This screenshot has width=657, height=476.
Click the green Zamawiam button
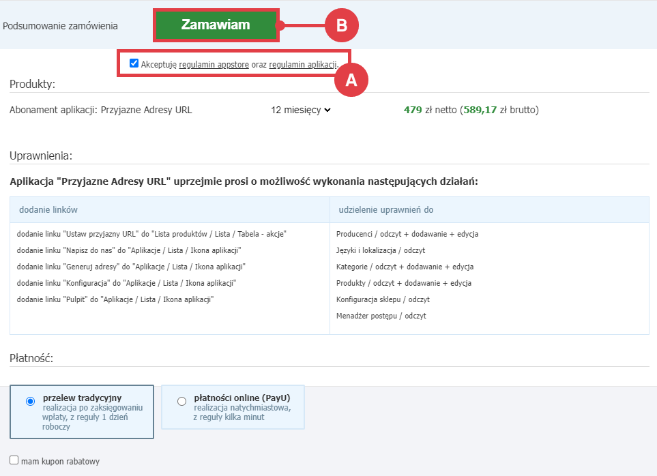(x=216, y=25)
